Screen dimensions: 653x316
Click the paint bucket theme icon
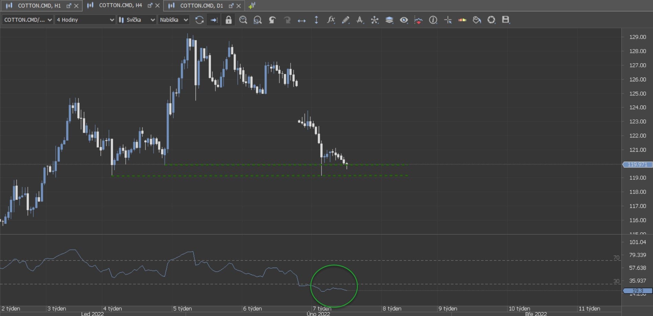coord(477,20)
